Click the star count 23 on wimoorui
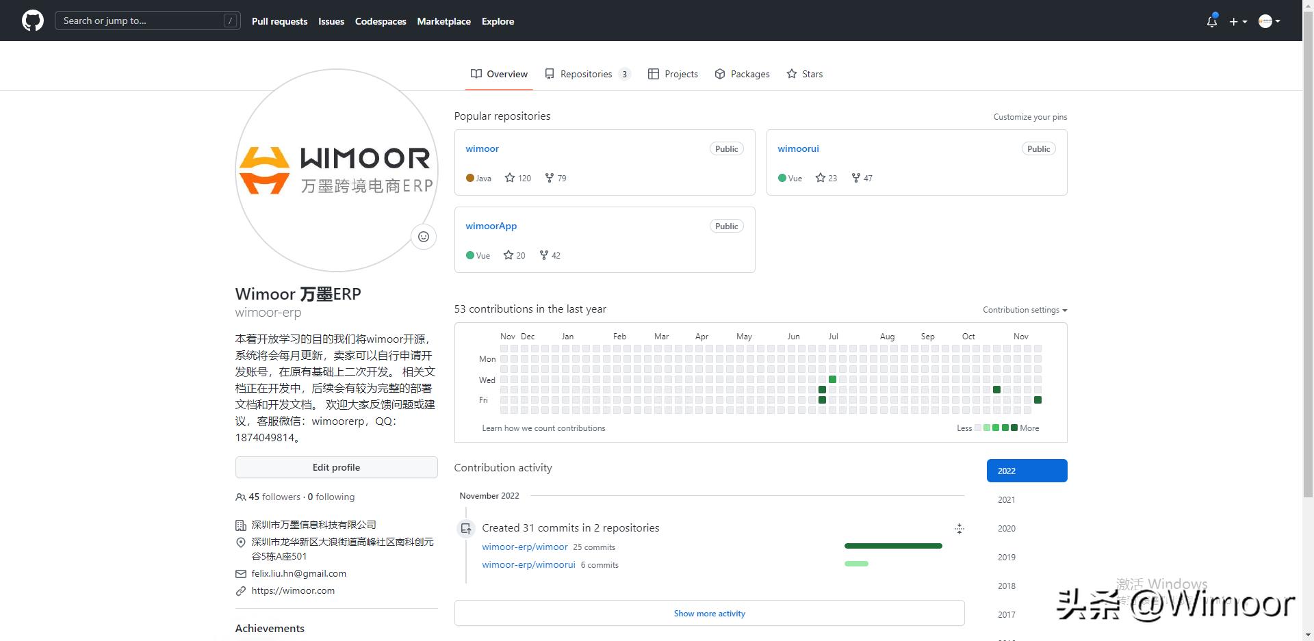The width and height of the screenshot is (1314, 641). pos(827,178)
